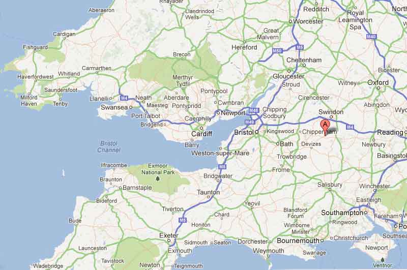Click the Oxford city label

pos(378,82)
